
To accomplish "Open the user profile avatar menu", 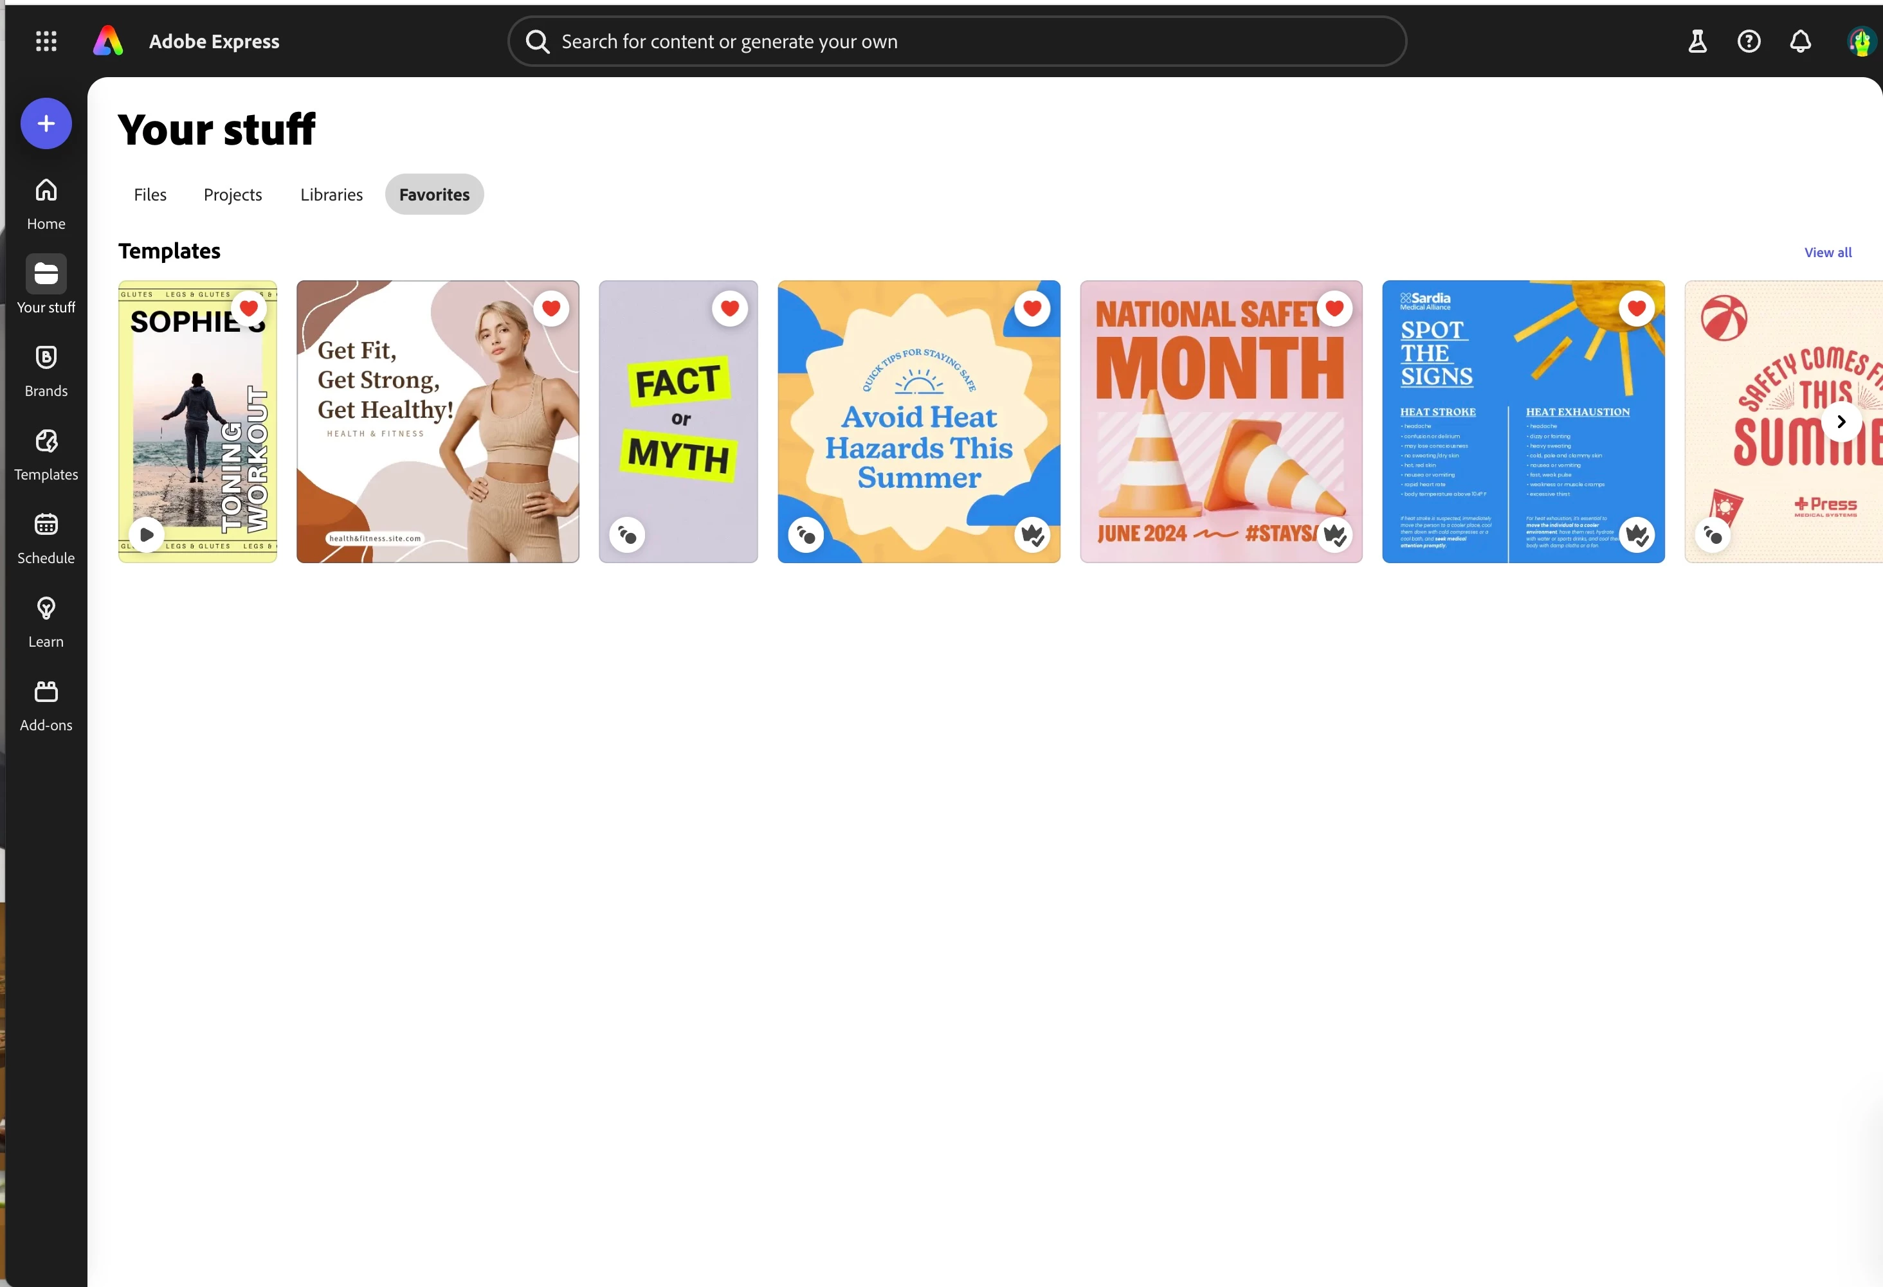I will pos(1860,41).
